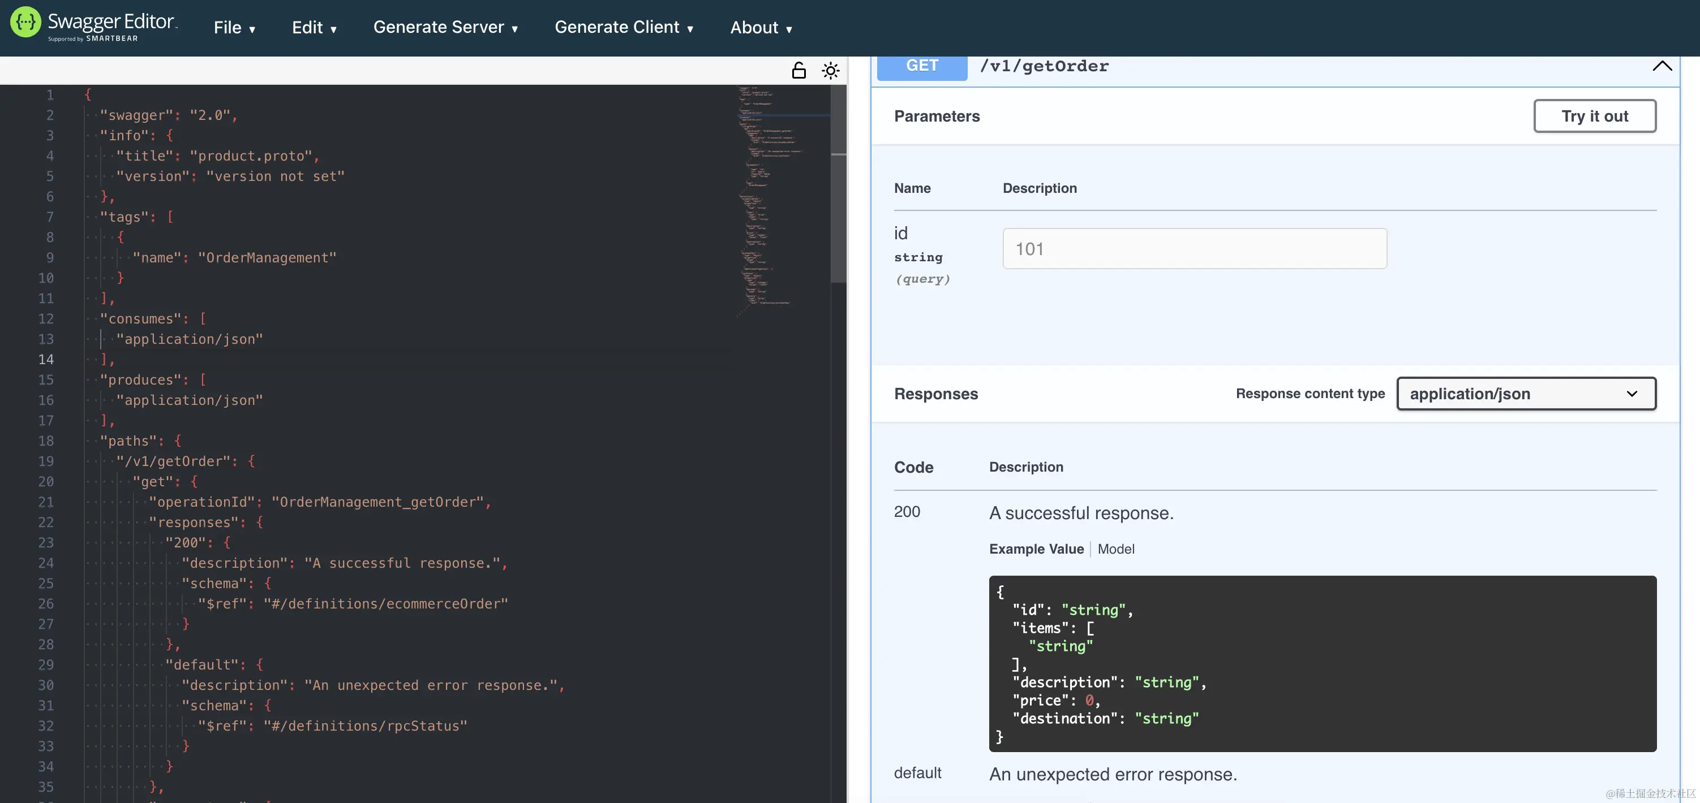Screen dimensions: 1700x803
Task: Click the Try it out button
Action: (1594, 116)
